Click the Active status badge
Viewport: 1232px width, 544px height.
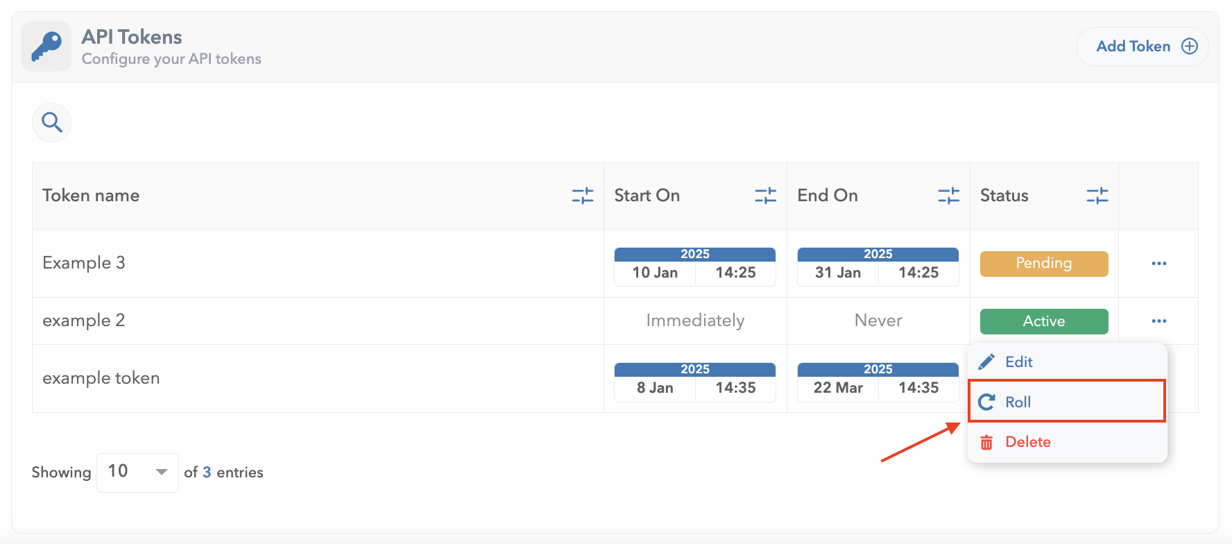coord(1043,321)
